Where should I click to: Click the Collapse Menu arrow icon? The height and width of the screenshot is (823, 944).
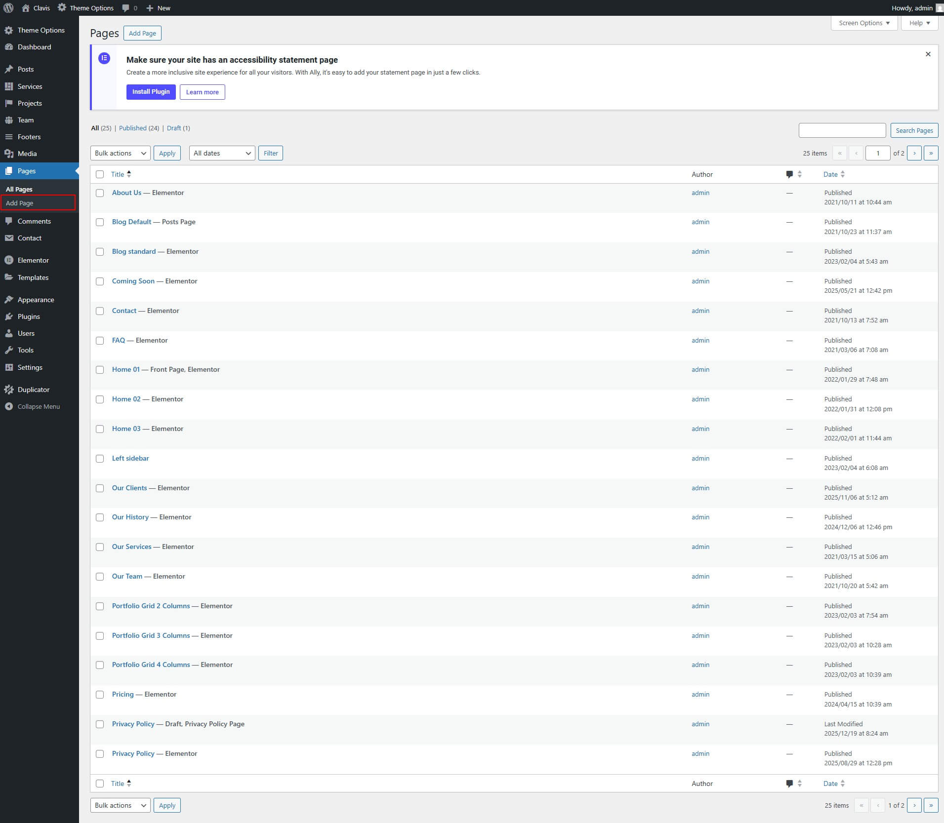(x=9, y=406)
